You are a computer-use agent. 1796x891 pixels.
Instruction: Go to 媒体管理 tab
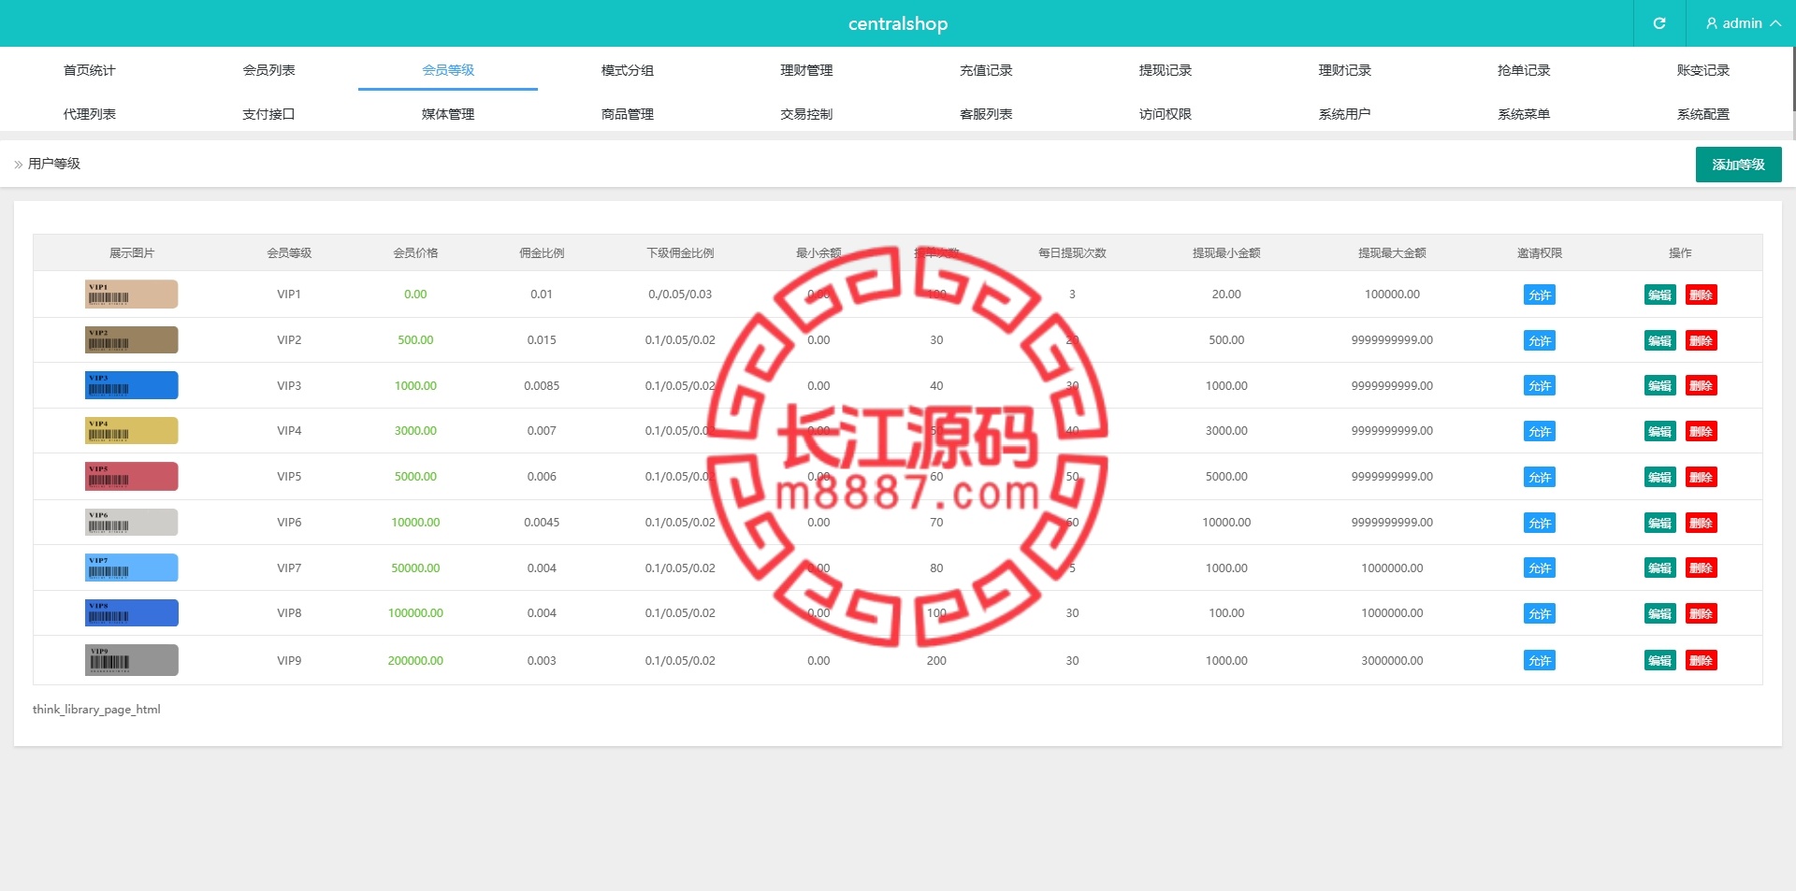(x=448, y=114)
